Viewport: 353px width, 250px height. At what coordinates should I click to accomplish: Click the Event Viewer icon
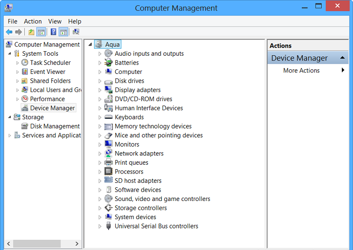tap(25, 72)
